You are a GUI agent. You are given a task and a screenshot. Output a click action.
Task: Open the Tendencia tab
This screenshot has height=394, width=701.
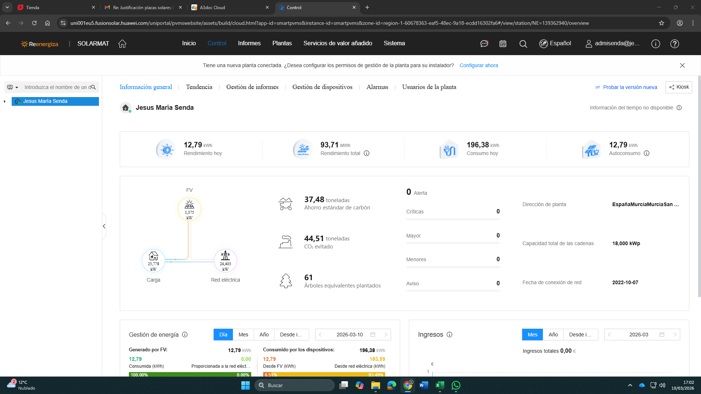point(199,87)
